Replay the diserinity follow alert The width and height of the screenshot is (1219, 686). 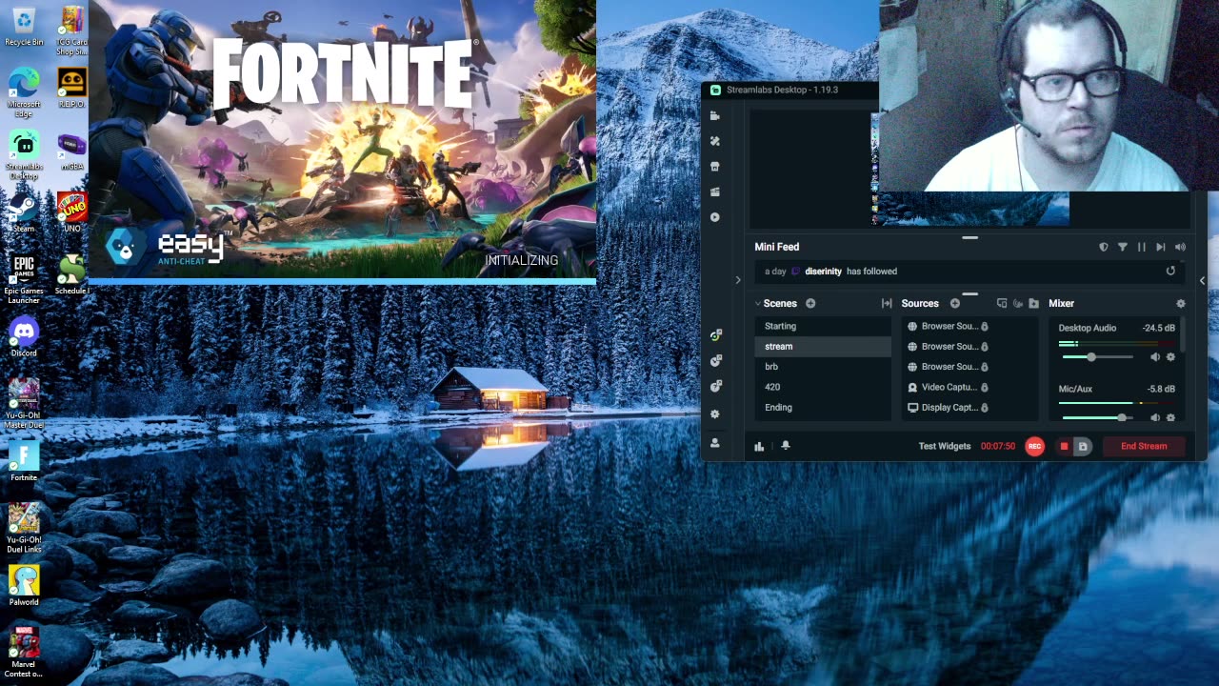tap(1170, 271)
